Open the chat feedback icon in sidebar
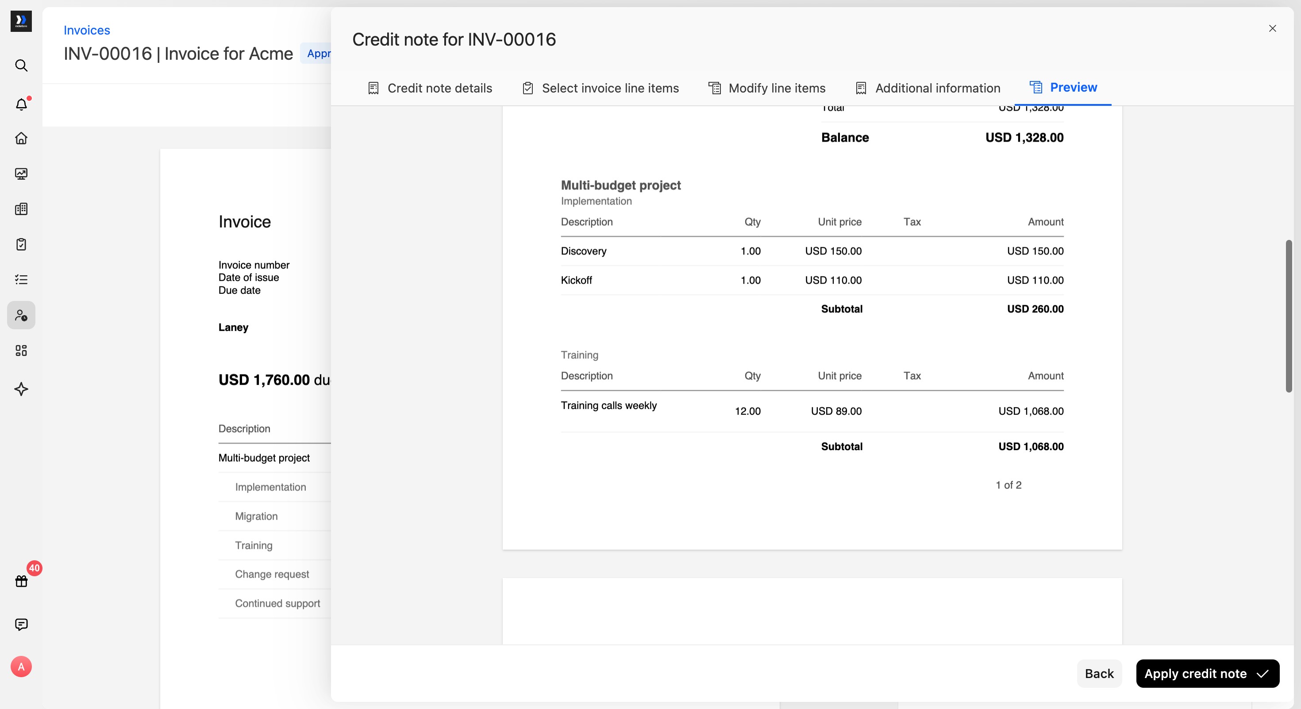The width and height of the screenshot is (1301, 709). point(21,624)
